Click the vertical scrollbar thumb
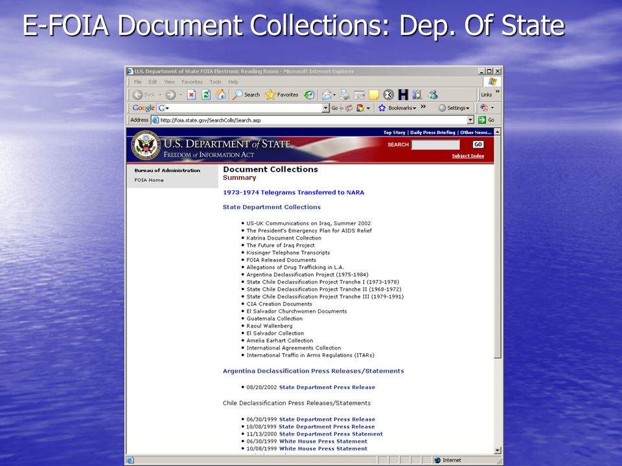 498,247
